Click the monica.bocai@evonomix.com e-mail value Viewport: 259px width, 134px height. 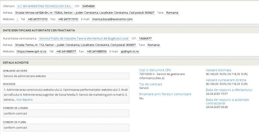point(117,19)
